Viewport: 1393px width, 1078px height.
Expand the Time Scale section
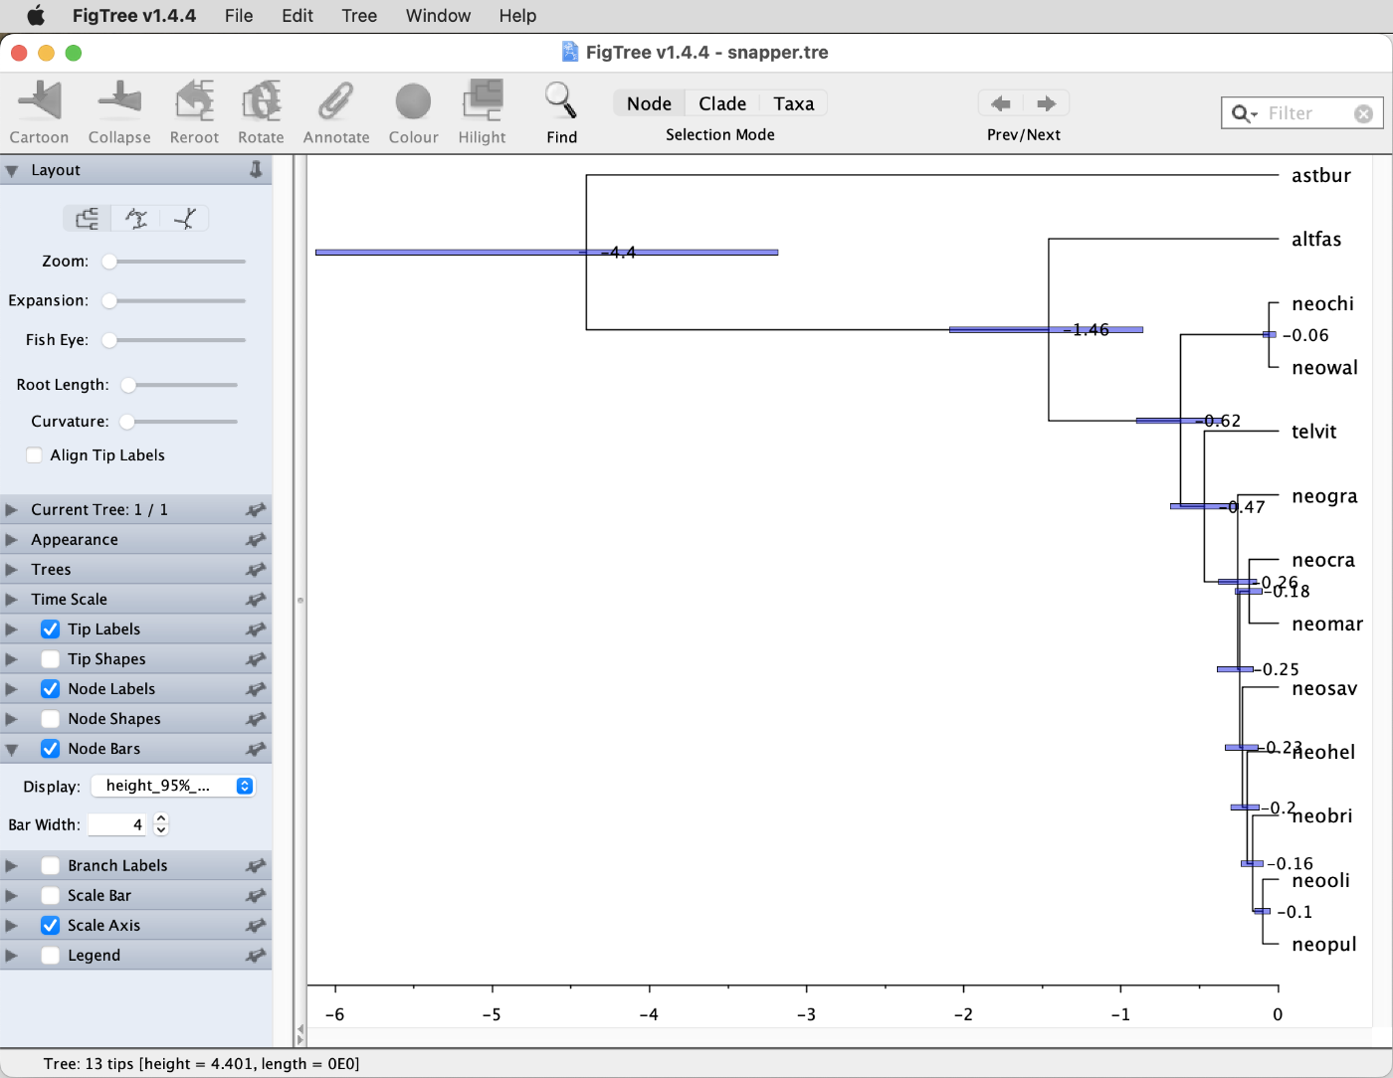[12, 600]
